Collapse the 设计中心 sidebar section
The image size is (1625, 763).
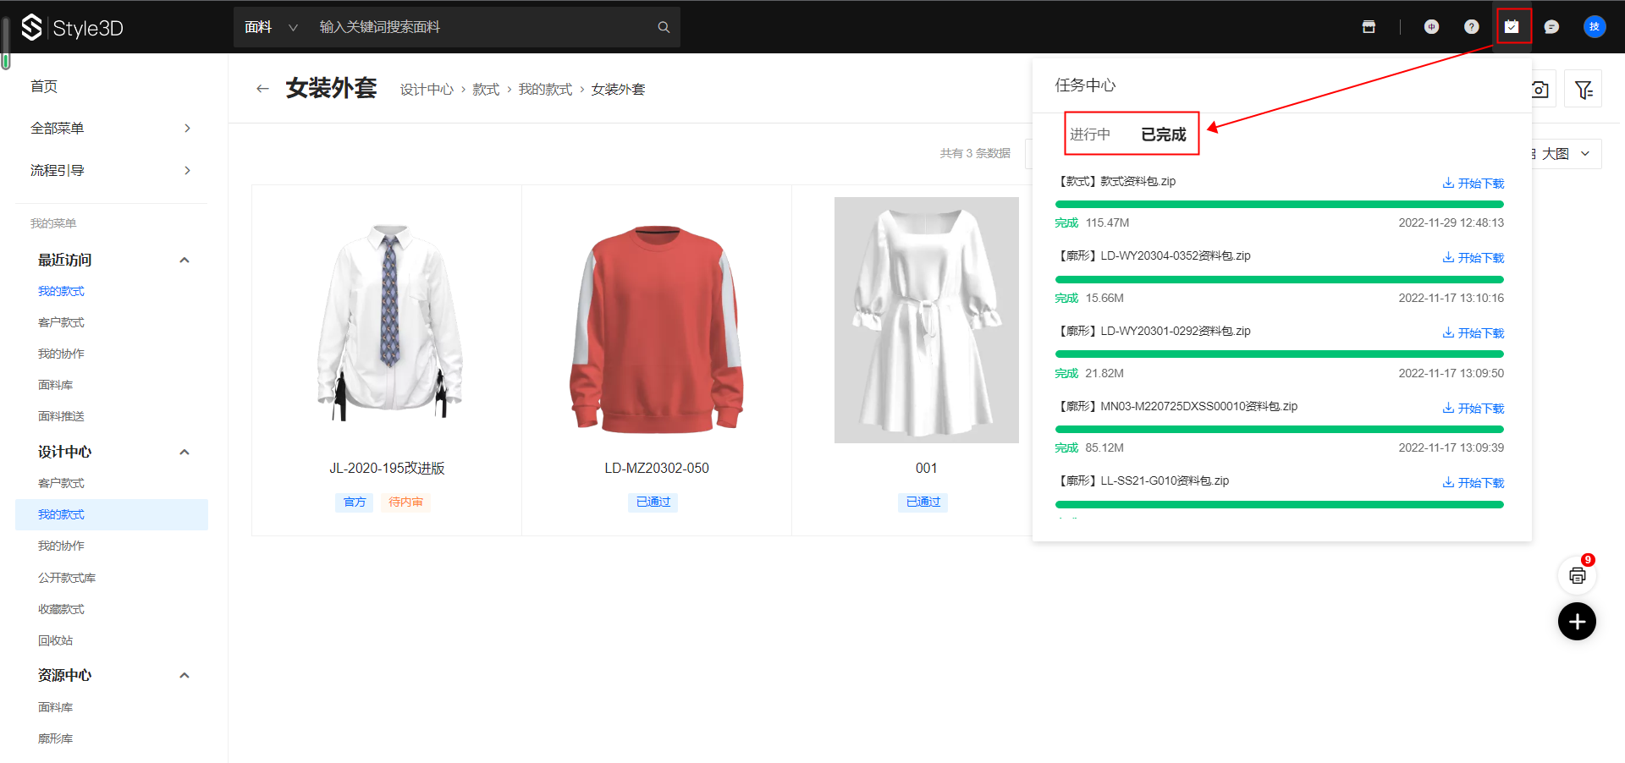click(185, 453)
